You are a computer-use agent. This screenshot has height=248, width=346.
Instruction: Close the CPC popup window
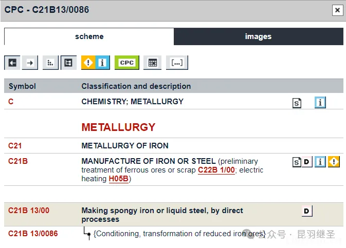click(337, 10)
